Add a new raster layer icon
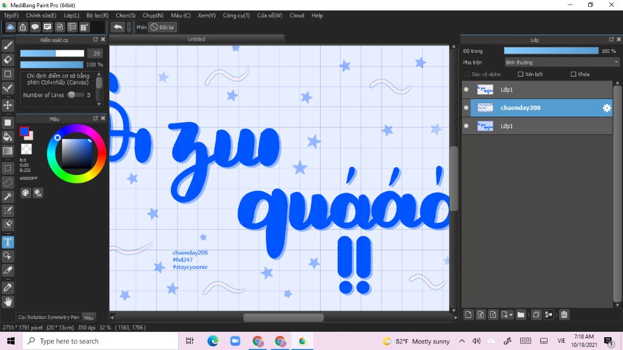 (468, 315)
